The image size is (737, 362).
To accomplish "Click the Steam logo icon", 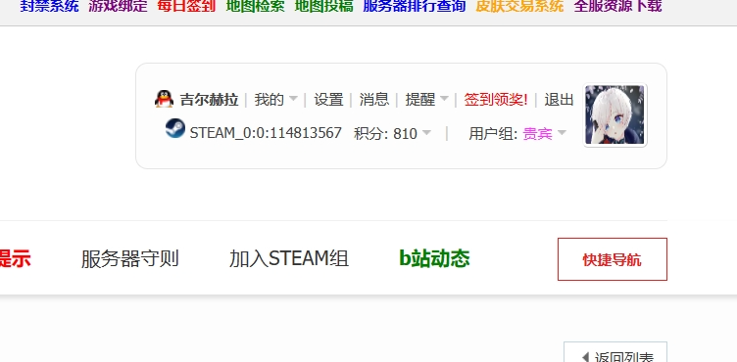I will coord(174,128).
